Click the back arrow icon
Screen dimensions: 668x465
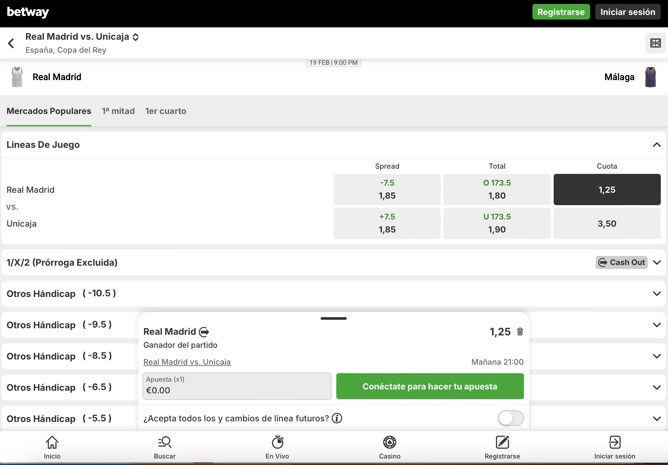pyautogui.click(x=11, y=43)
